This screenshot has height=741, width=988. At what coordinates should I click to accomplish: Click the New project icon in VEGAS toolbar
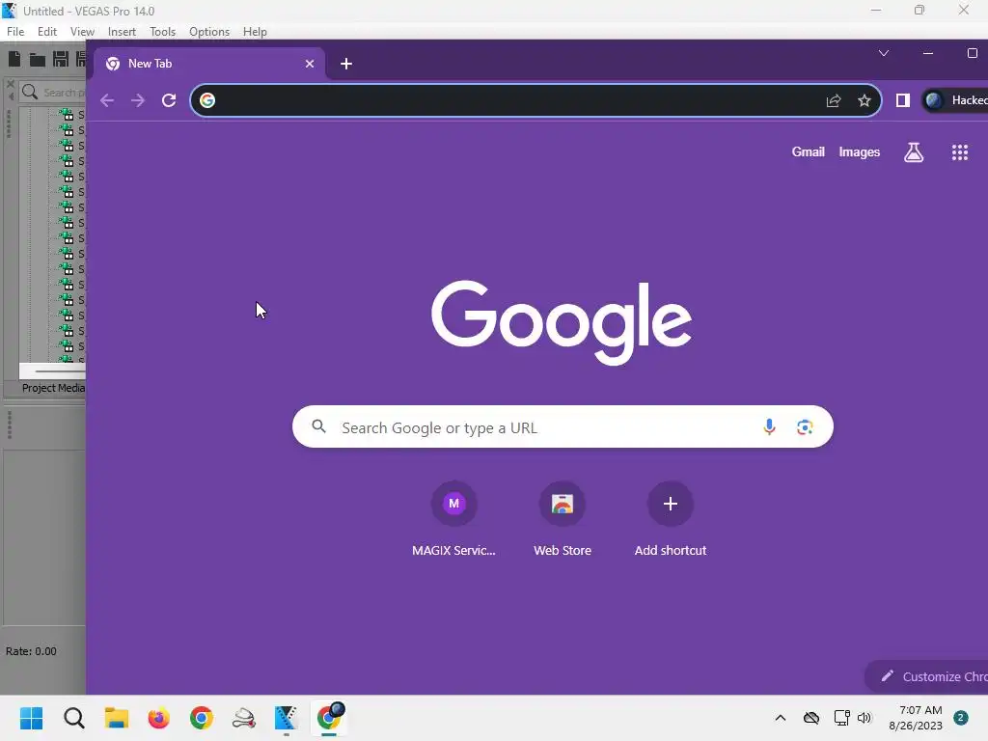pos(14,59)
